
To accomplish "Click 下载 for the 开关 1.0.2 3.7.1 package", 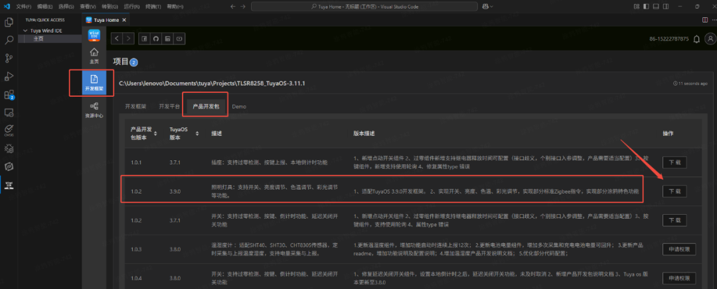I will click(x=675, y=220).
